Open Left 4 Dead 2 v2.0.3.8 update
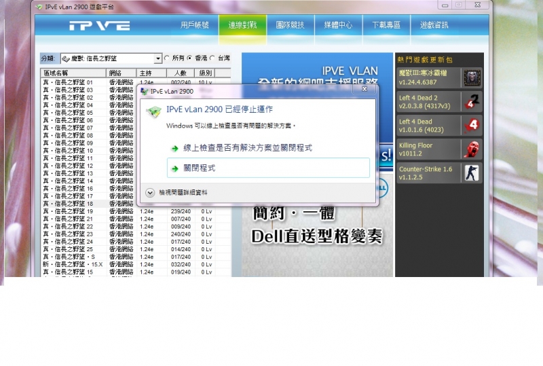This screenshot has height=366, width=543. (x=439, y=102)
